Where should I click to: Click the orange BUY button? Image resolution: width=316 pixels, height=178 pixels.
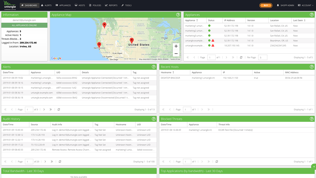tap(266, 5)
